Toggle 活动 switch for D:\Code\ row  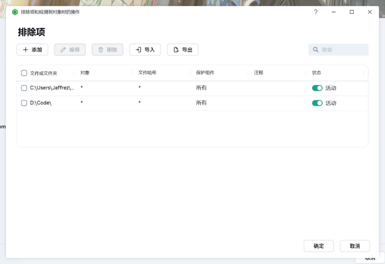pyautogui.click(x=317, y=103)
